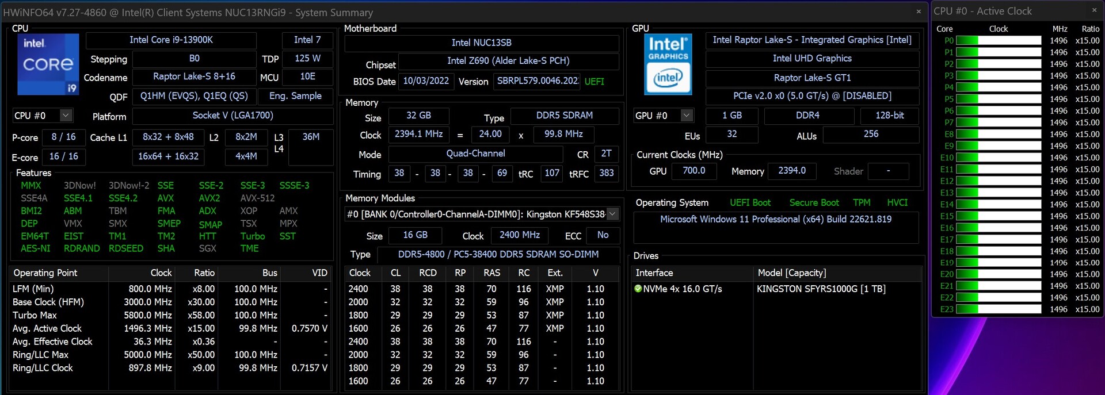The image size is (1105, 395).
Task: Select the Avg. Active Clock row
Action: [170, 328]
